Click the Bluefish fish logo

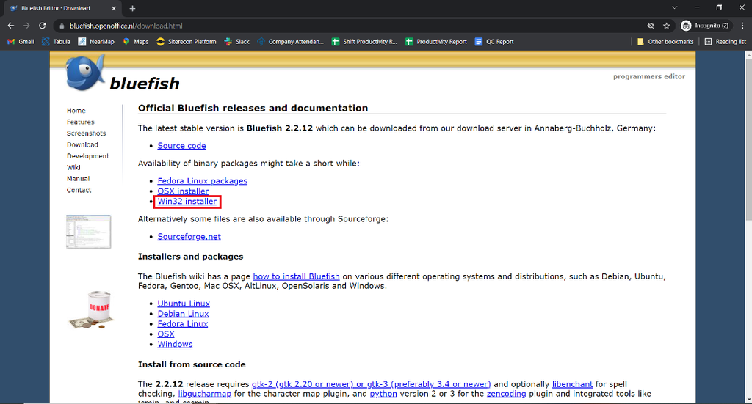click(85, 73)
